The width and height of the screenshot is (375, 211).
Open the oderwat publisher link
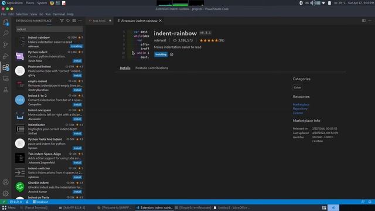coord(160,40)
